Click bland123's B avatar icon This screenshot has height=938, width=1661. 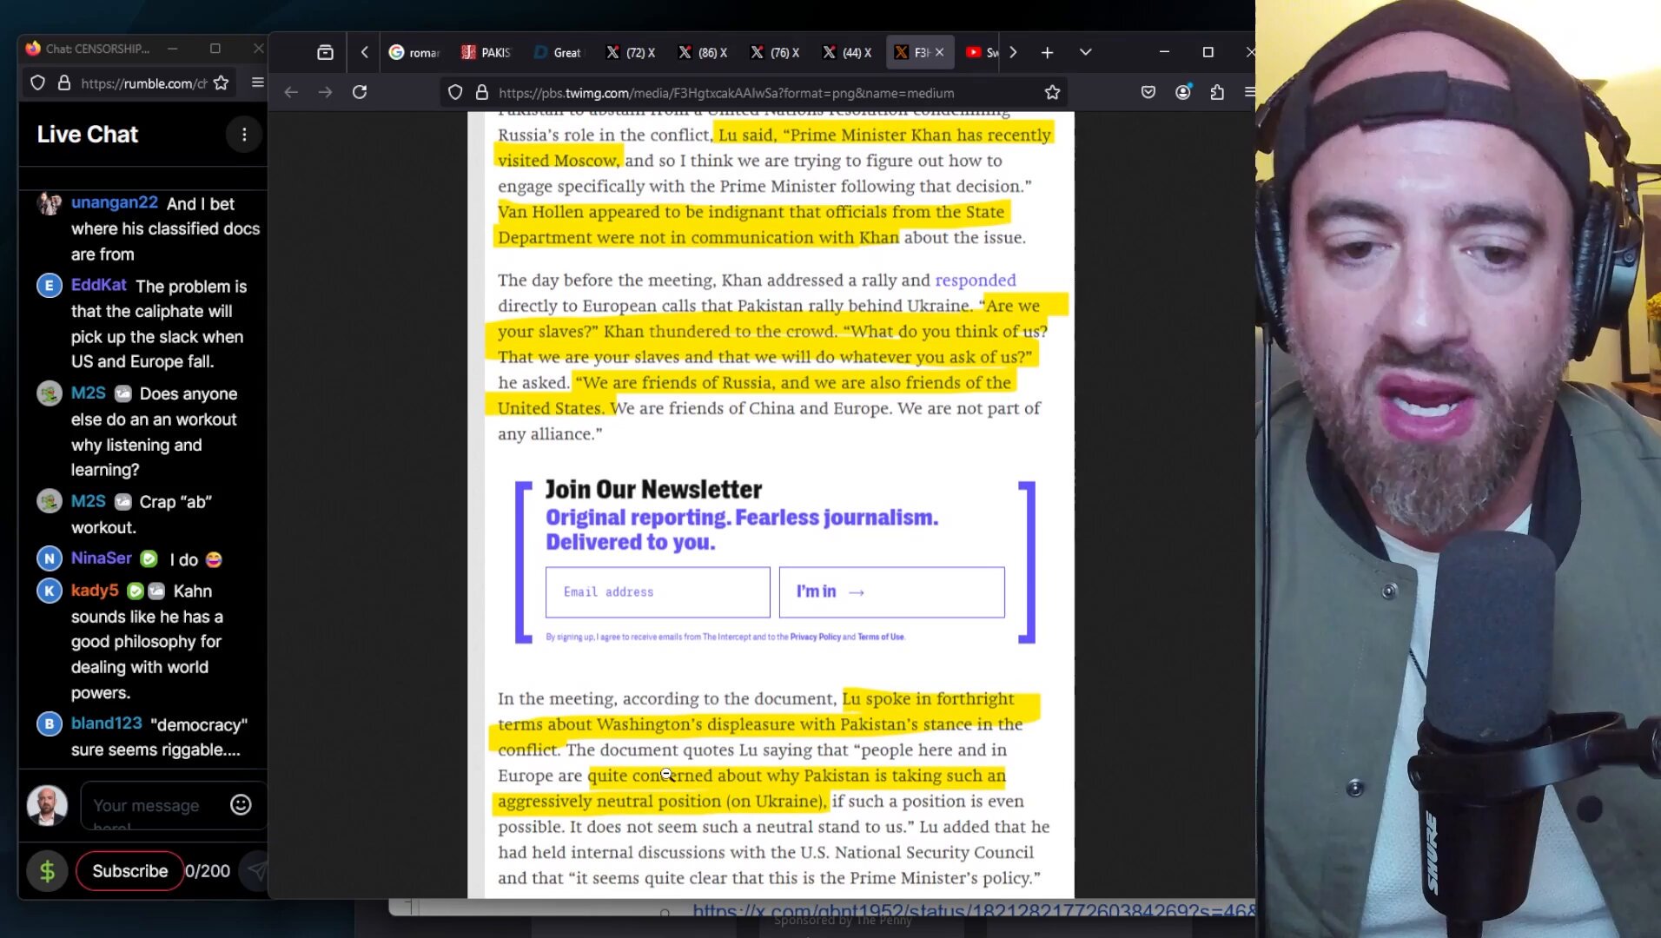50,723
